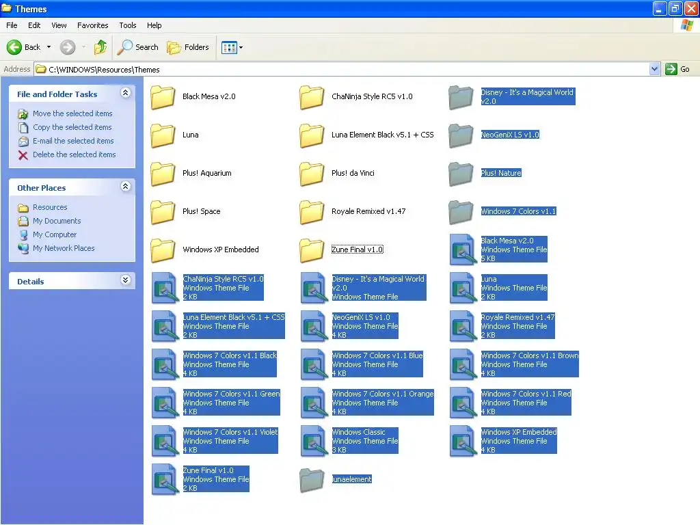
Task: Select the Plus! Space folder icon
Action: [163, 212]
